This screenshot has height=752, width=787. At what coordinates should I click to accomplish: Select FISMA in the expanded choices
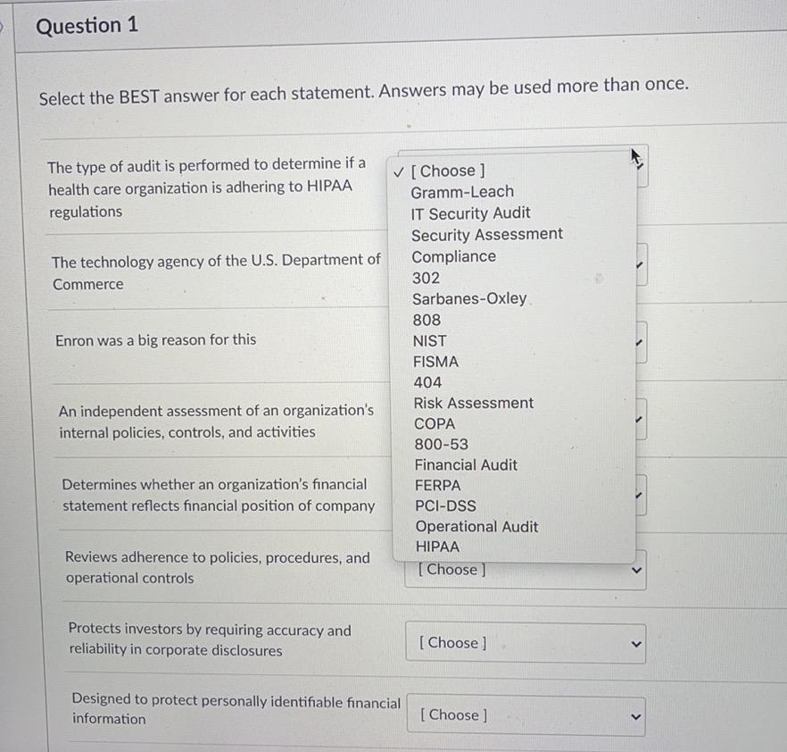coord(435,361)
